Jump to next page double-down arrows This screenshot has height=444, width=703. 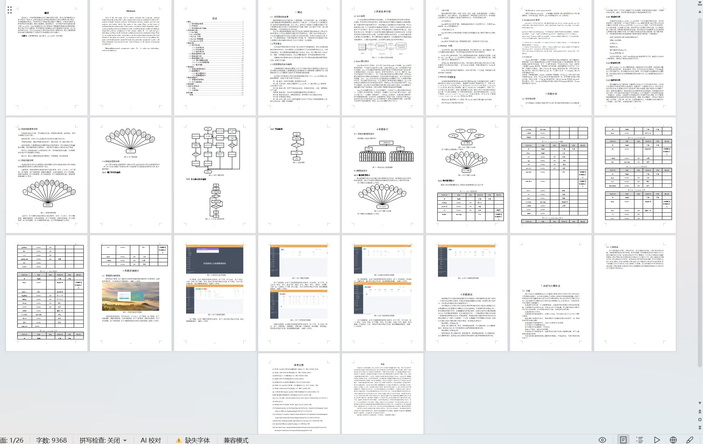click(700, 427)
